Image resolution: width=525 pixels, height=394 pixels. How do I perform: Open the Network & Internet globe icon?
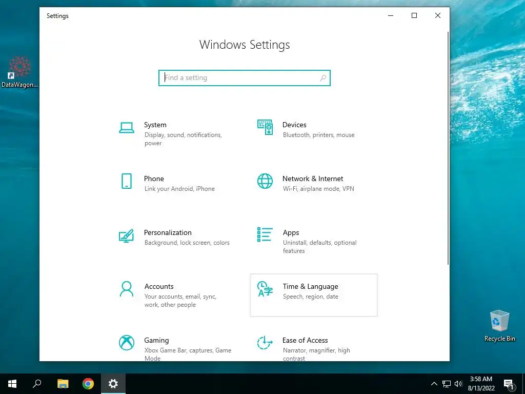[265, 181]
